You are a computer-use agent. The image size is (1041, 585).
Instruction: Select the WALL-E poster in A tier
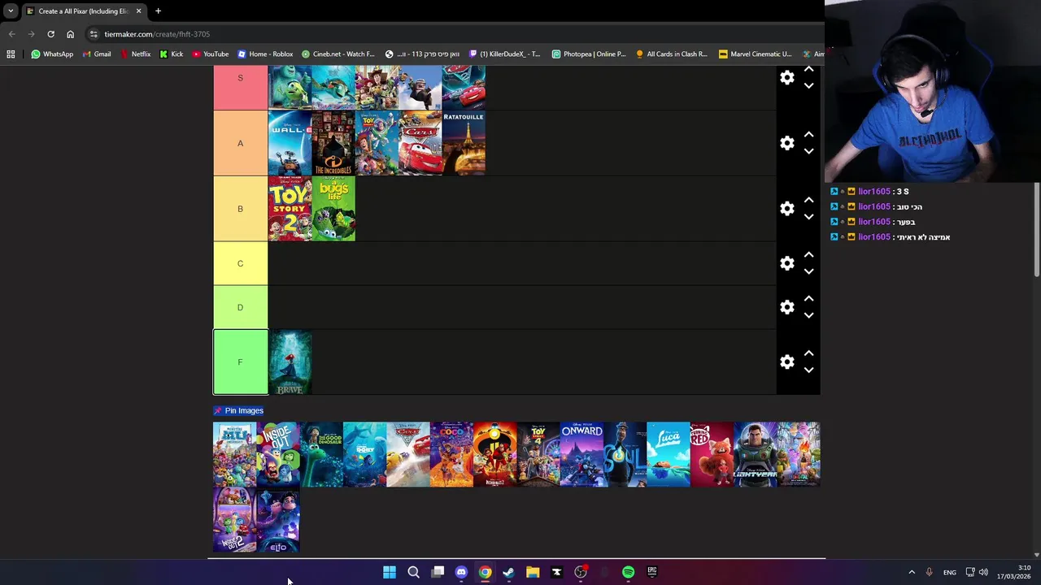290,143
